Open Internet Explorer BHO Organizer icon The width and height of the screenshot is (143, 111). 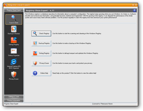[x=14, y=62]
